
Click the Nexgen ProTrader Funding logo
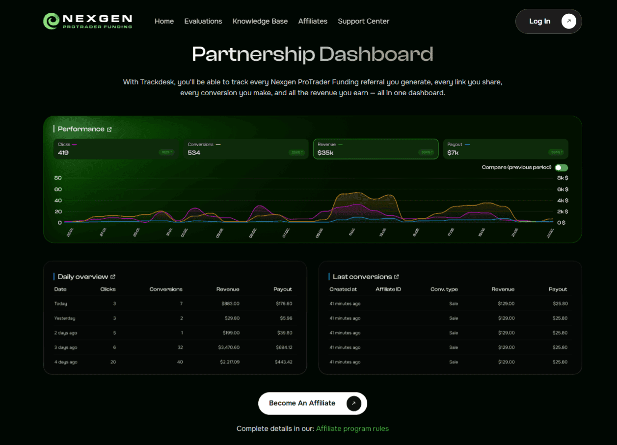point(87,21)
